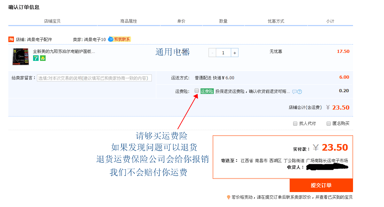
Task: Click the 确认订单信息 page heading
Action: point(24,7)
